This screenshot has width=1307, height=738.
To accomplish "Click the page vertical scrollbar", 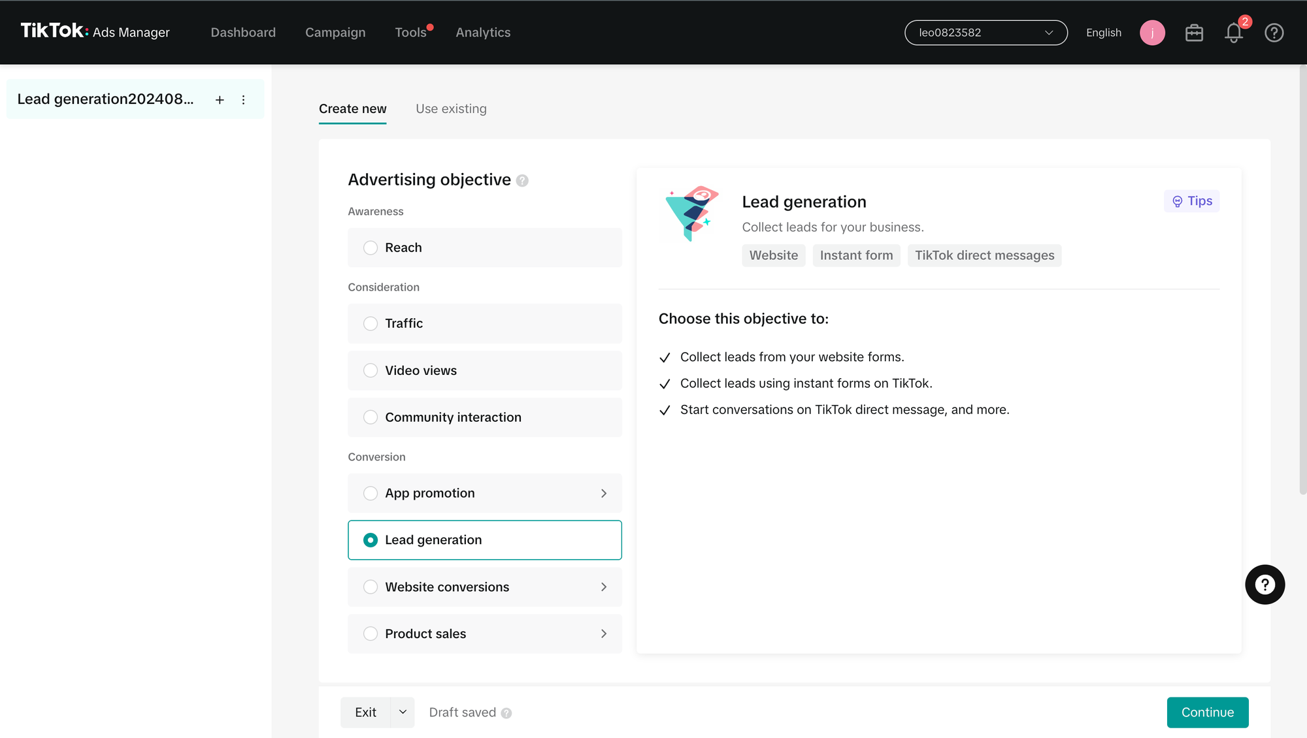I will 1302,281.
